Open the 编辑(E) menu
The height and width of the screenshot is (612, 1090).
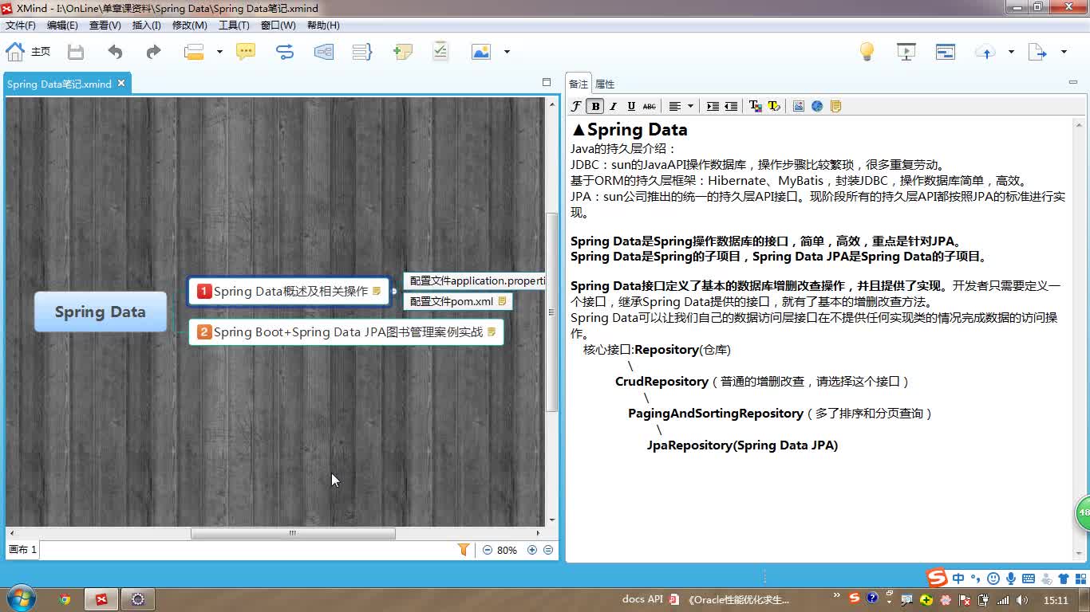coord(62,25)
